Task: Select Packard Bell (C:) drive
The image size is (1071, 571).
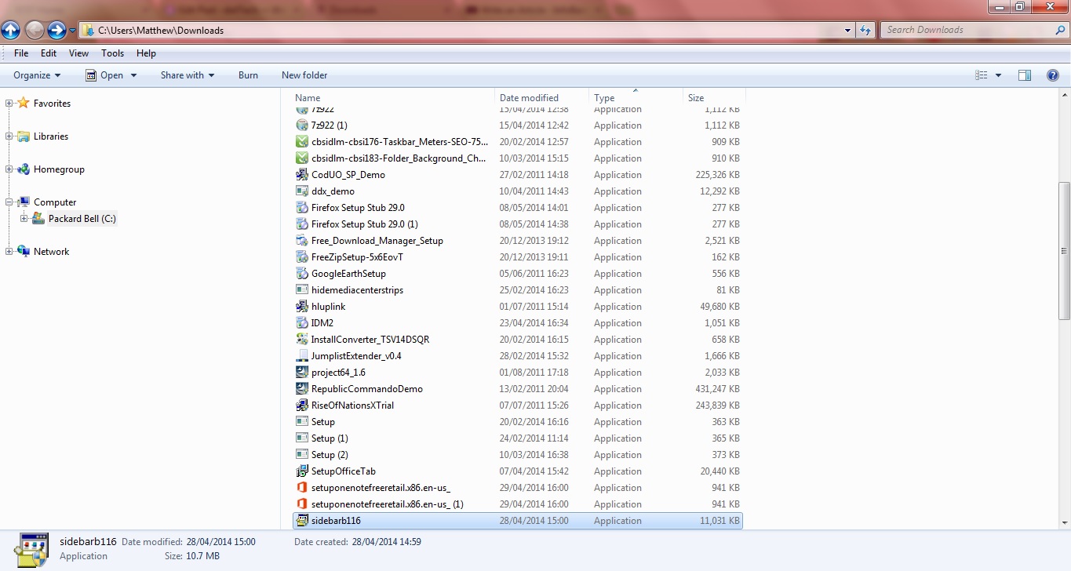Action: 82,219
